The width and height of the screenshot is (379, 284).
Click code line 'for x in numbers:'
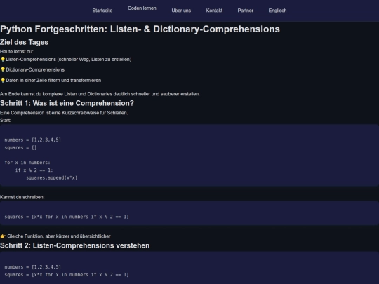click(27, 163)
